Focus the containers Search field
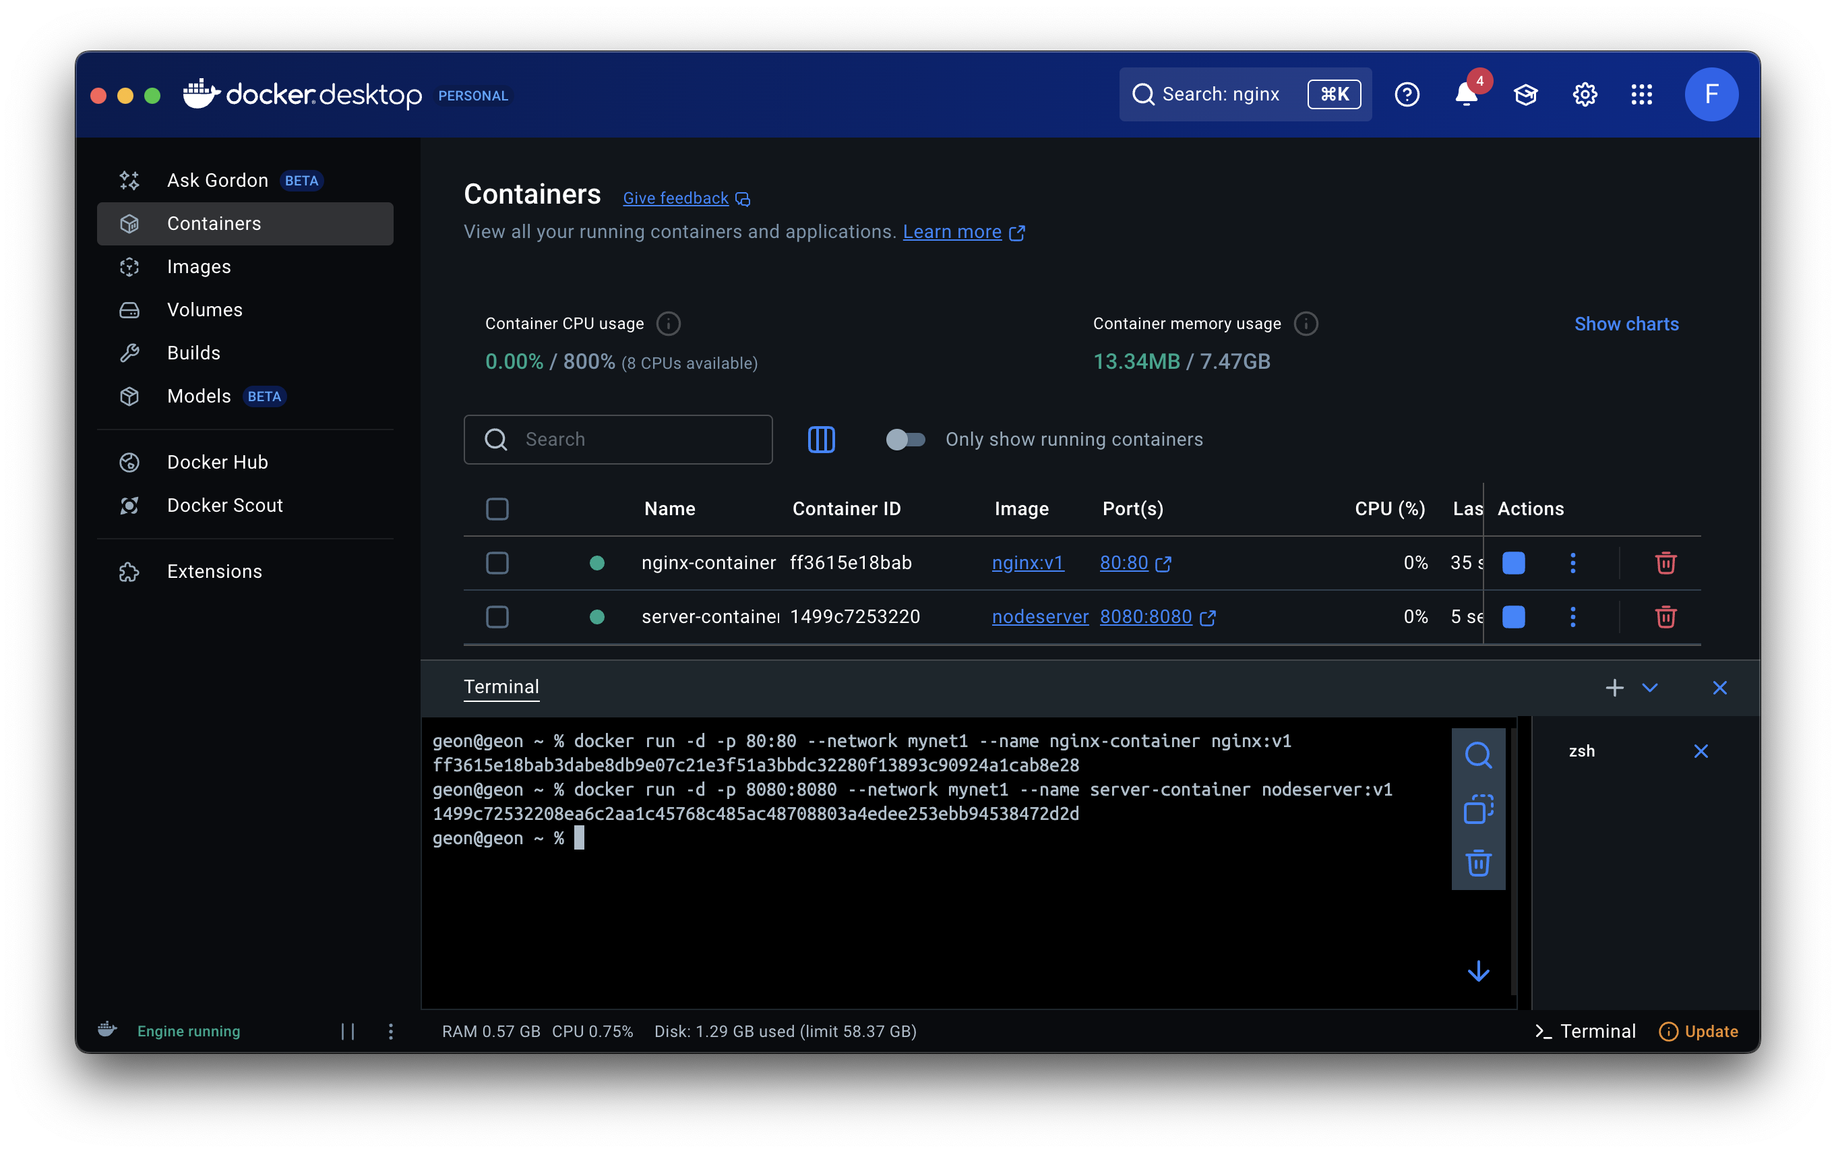The width and height of the screenshot is (1836, 1153). [617, 439]
